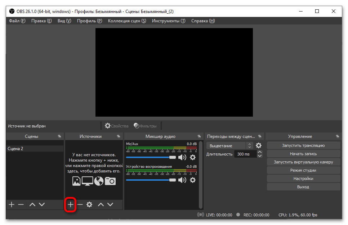Screen dimensions: 348x225
Task: Open Mic/Aux audio settings gear
Action: pyautogui.click(x=193, y=157)
